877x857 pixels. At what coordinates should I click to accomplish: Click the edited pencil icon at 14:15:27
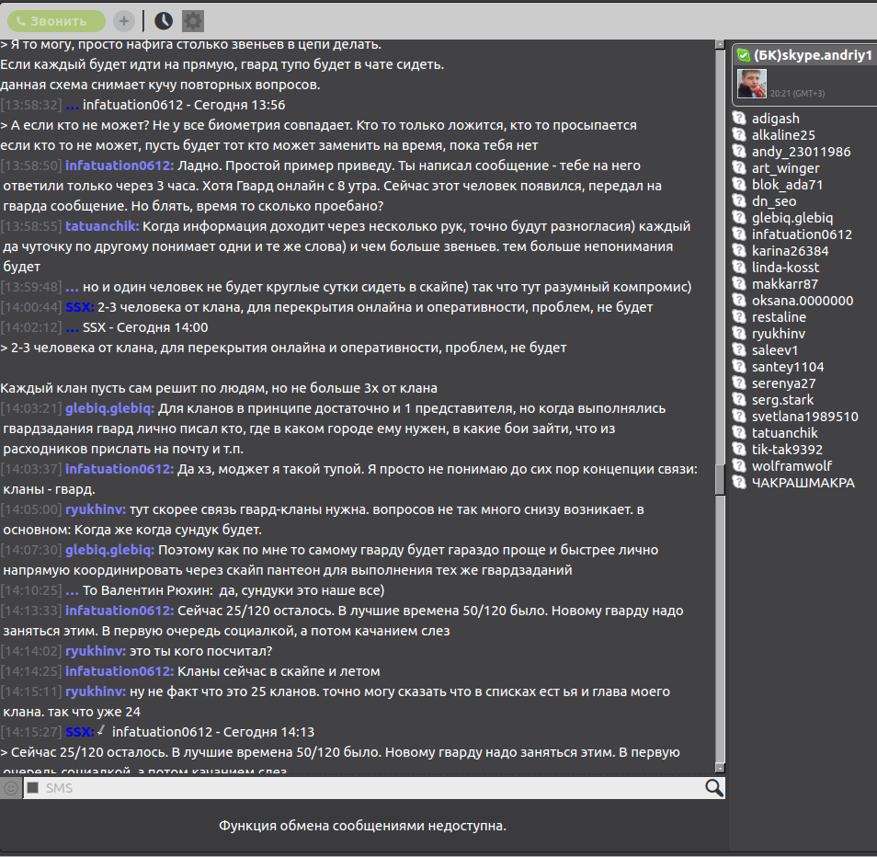point(101,729)
